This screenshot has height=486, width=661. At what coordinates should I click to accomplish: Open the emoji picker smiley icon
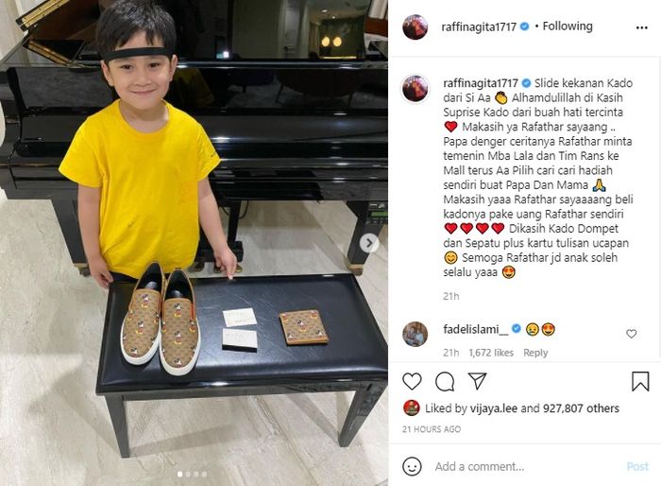(x=412, y=466)
